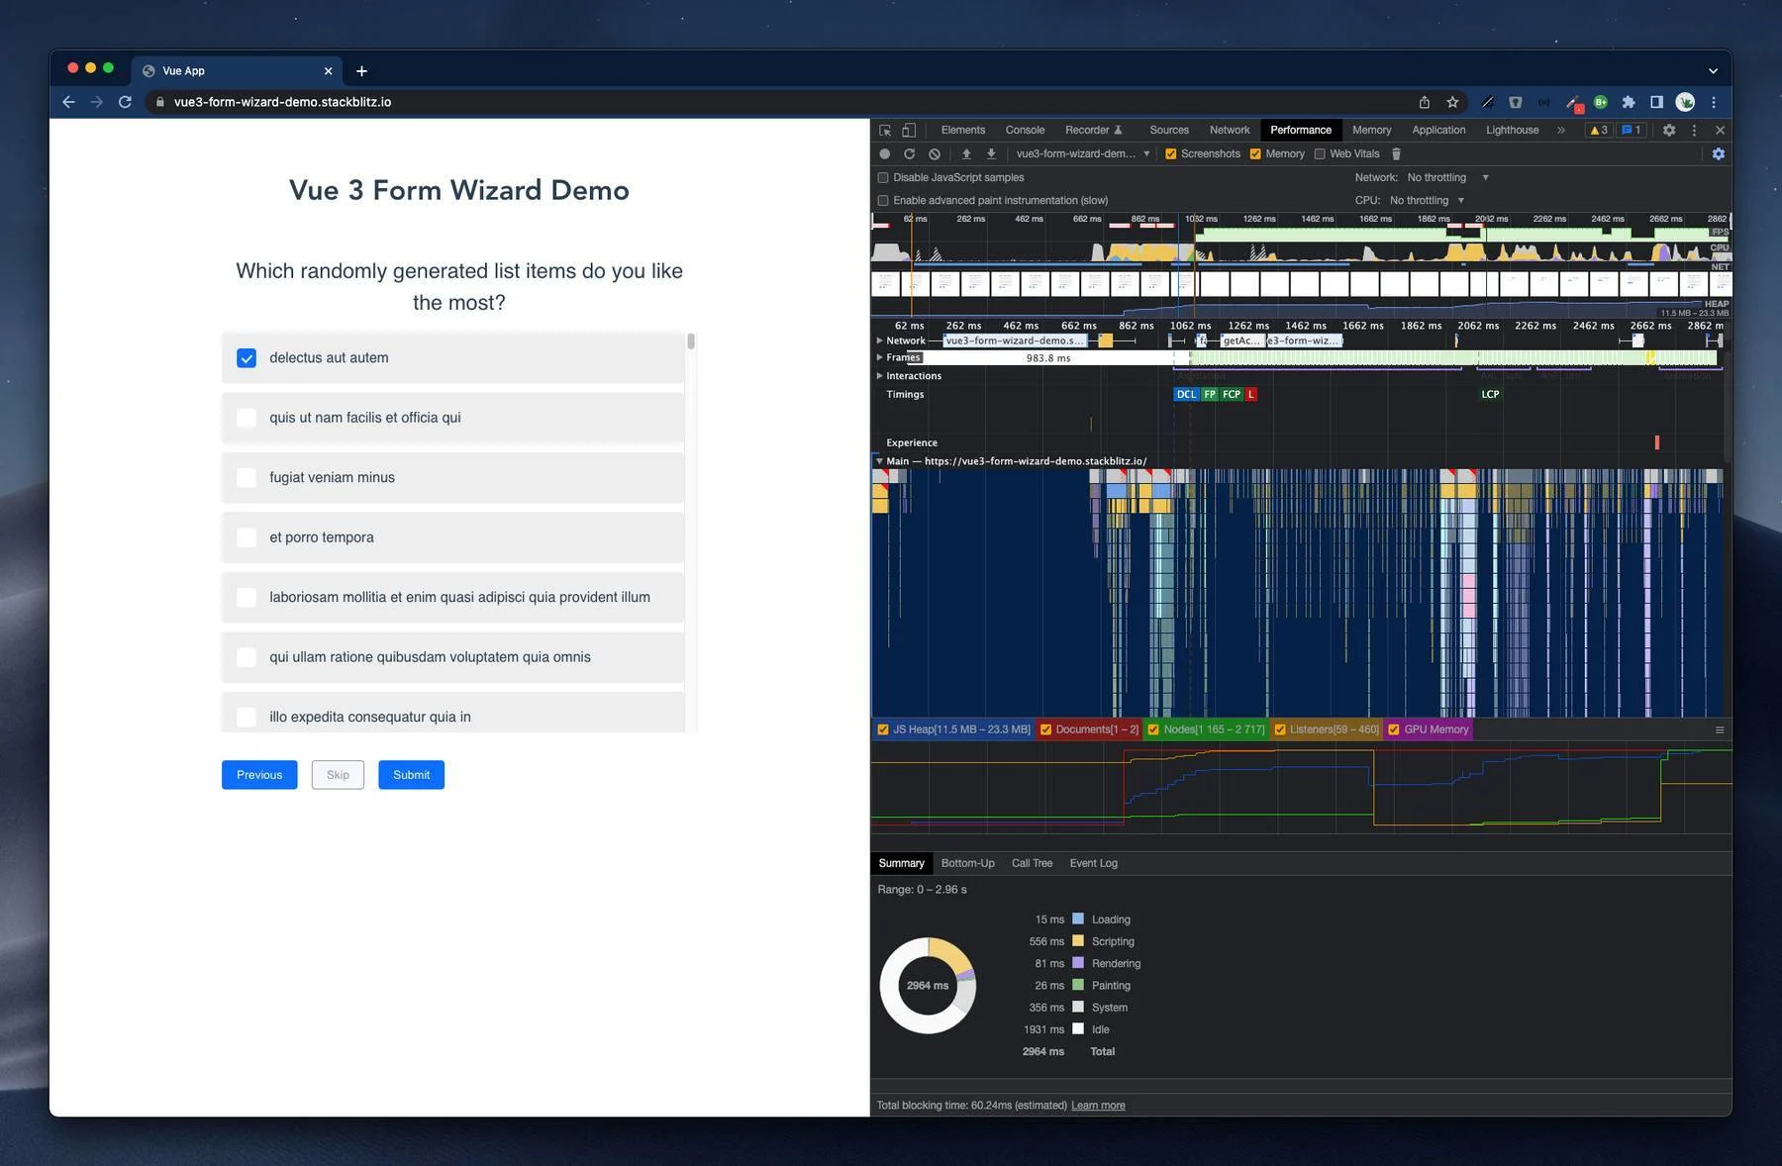Click the Save profile download icon

[991, 154]
